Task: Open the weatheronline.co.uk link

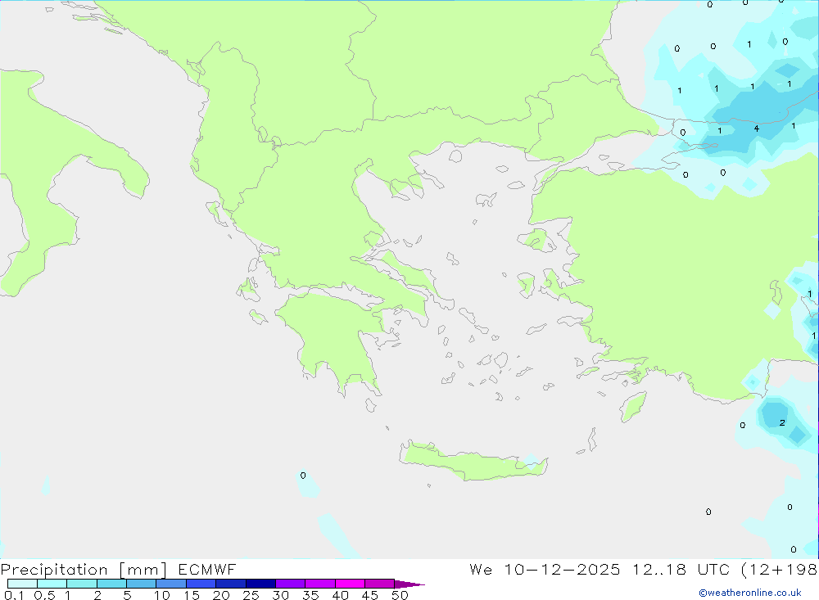Action: coord(750,593)
